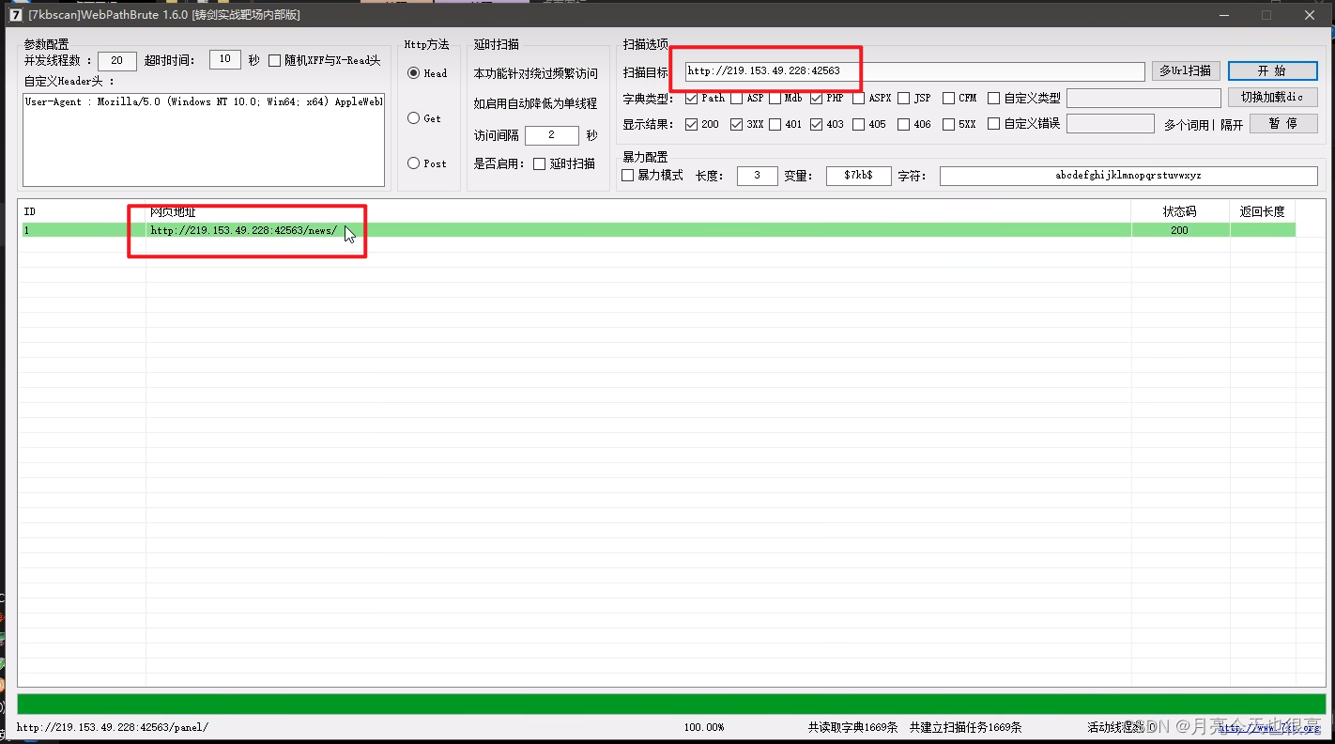
Task: Toggle the 3XX result filter
Action: coord(736,124)
